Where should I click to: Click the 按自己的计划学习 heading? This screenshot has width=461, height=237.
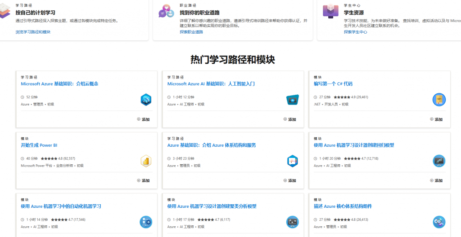pos(35,13)
